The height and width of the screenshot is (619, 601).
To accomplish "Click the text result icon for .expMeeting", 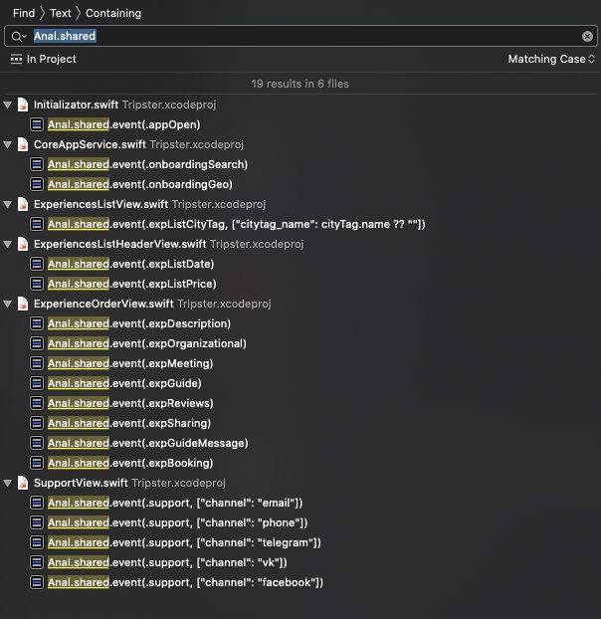I will pos(37,363).
